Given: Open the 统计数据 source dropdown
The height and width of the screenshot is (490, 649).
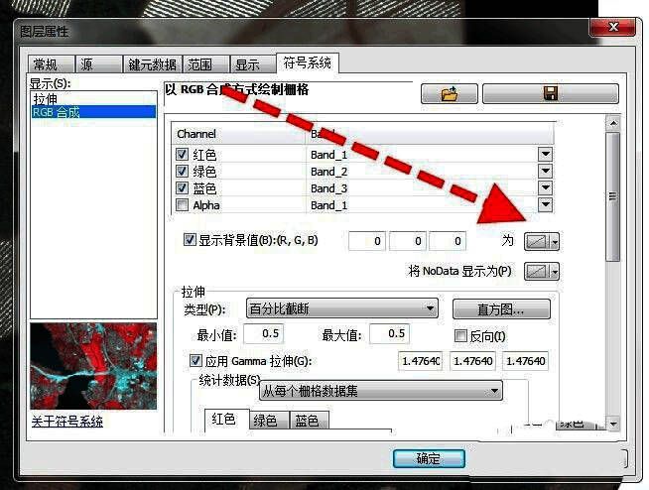Looking at the screenshot, I should [381, 391].
